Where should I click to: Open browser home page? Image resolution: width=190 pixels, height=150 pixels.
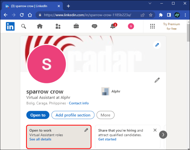pos(30,15)
